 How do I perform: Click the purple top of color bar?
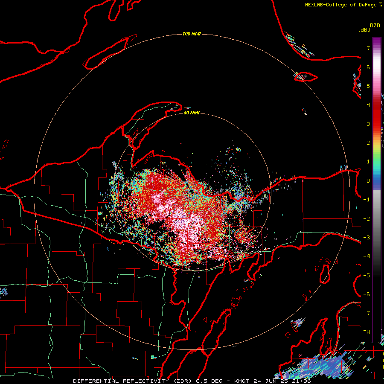point(377,42)
